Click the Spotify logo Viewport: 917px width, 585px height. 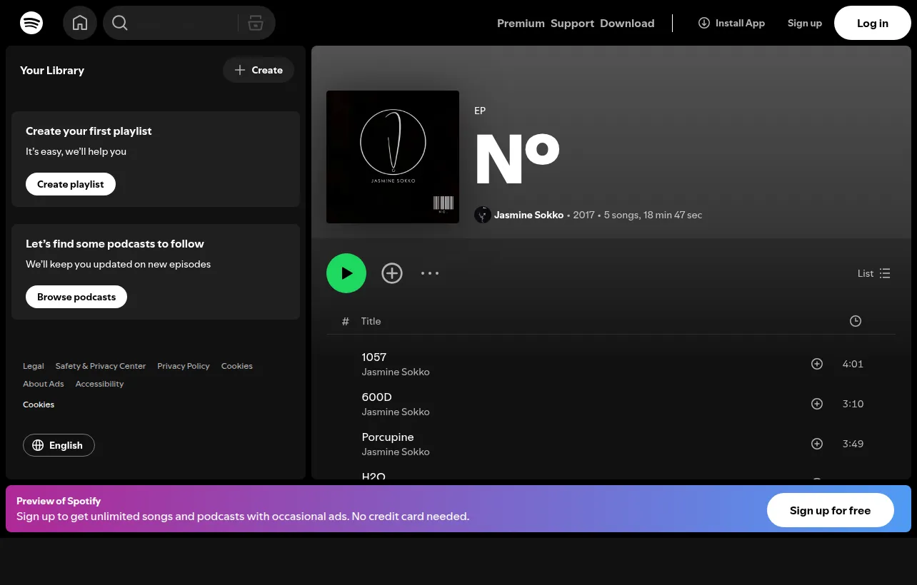(x=31, y=23)
